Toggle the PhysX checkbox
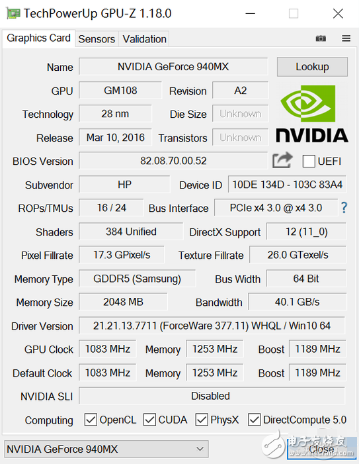 coord(202,420)
